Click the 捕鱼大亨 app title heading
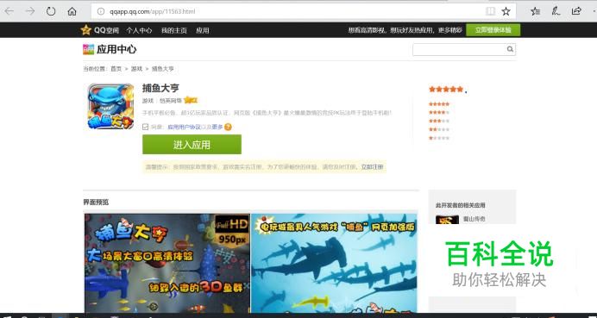This screenshot has height=318, width=597. click(160, 88)
